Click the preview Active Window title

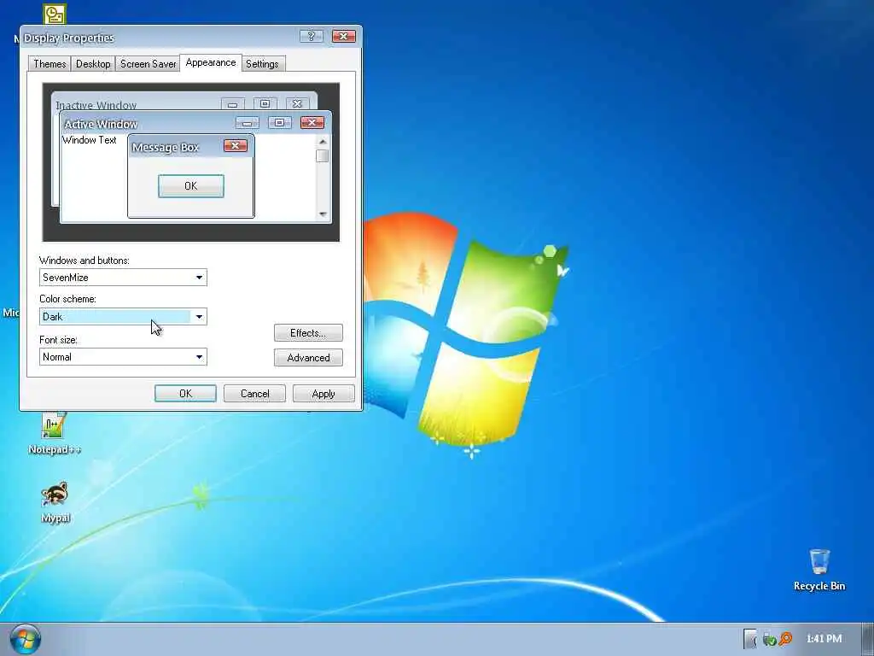(101, 124)
